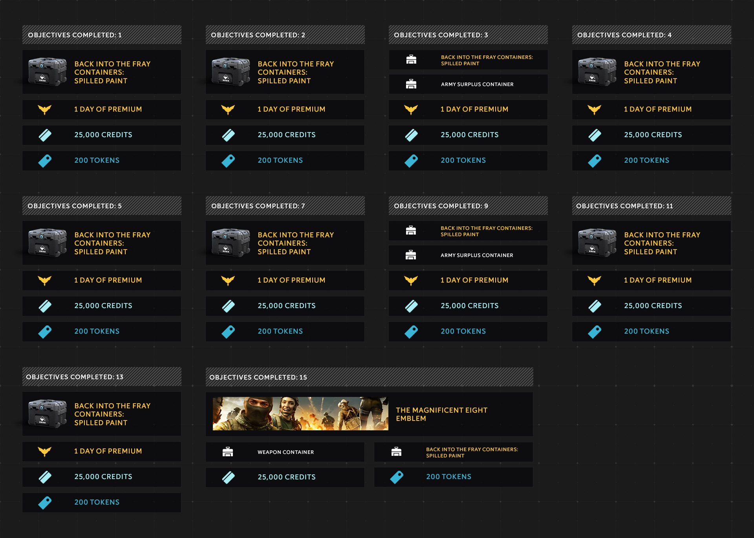Viewport: 754px width, 538px height.
Task: Click the 'Objectives Completed: 11' header
Action: pos(652,206)
